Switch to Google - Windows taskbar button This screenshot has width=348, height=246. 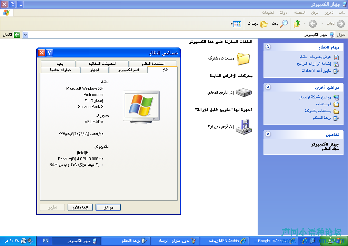[x=274, y=241]
